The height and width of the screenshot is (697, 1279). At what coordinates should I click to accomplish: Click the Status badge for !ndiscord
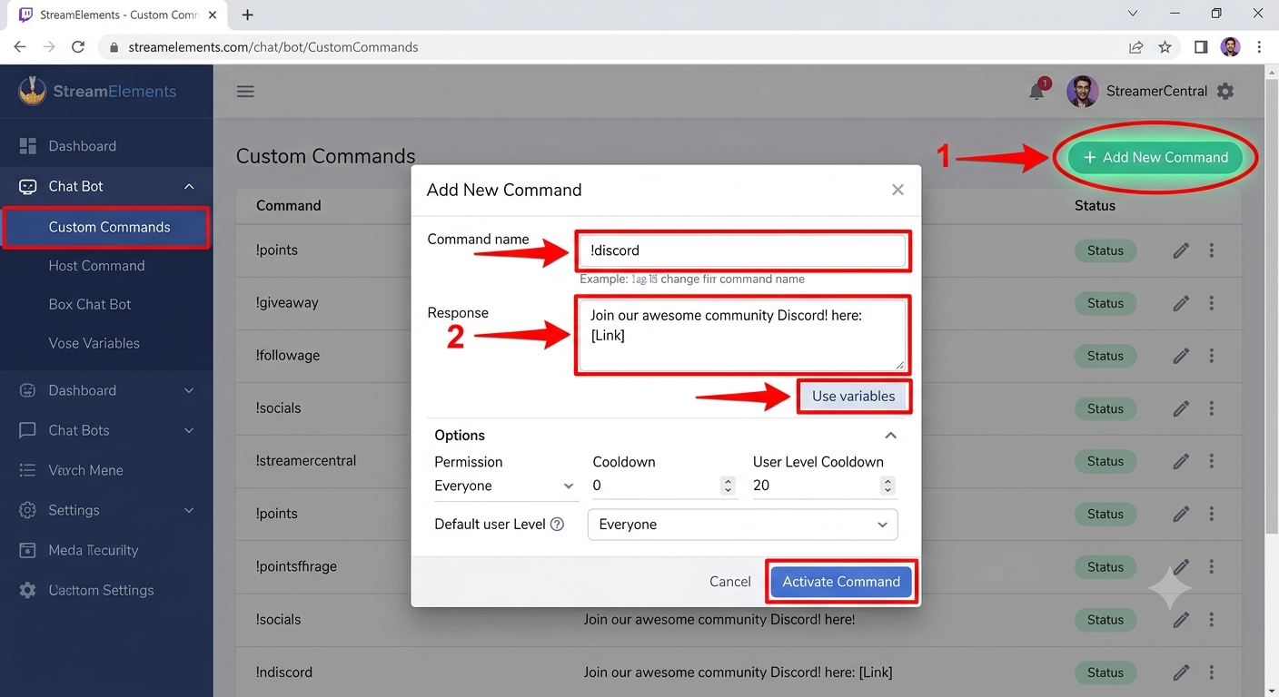pos(1105,672)
